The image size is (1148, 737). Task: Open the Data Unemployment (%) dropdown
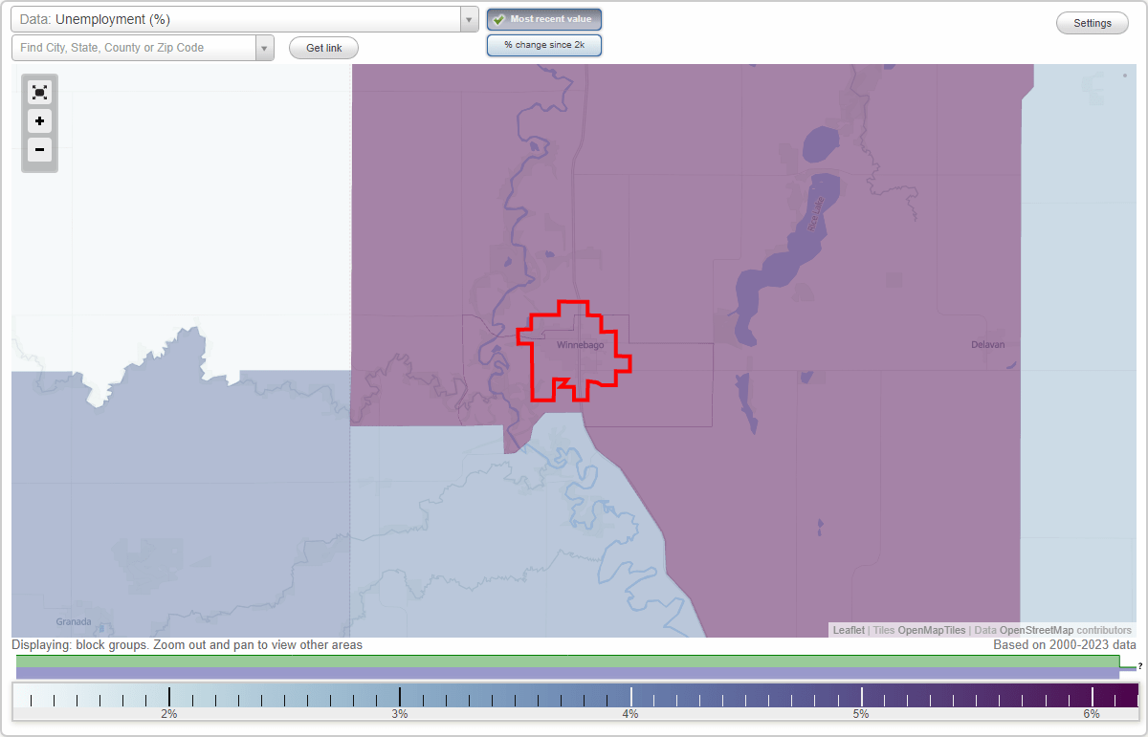point(245,19)
